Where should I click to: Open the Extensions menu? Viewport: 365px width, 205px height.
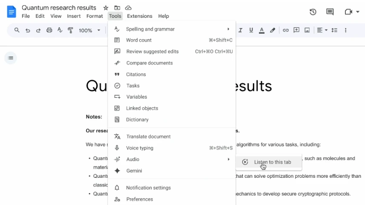[x=139, y=16]
